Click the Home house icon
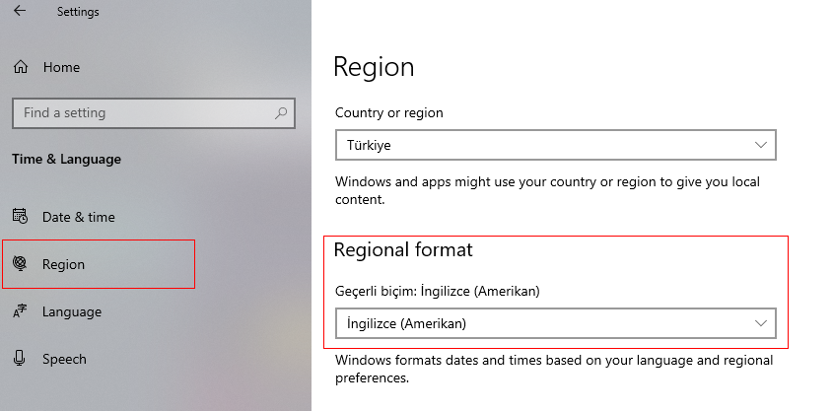The height and width of the screenshot is (411, 832). pyautogui.click(x=20, y=67)
